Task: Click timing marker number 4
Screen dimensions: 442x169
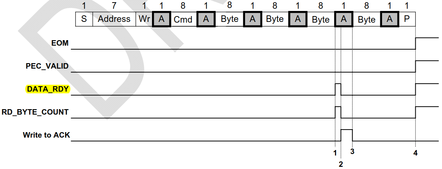Action: [415, 153]
